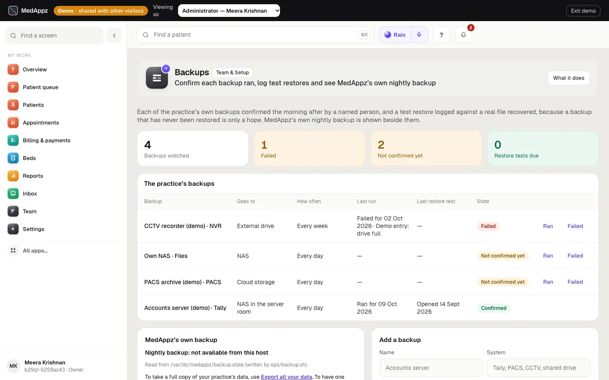Open the Overview sidebar icon
Screen dimensions: 609x380
pyautogui.click(x=13, y=69)
